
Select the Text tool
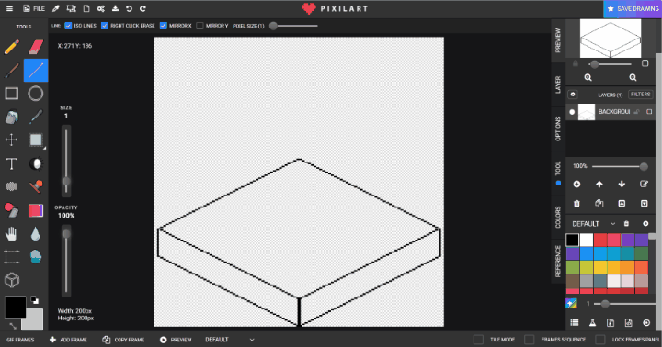tap(12, 163)
